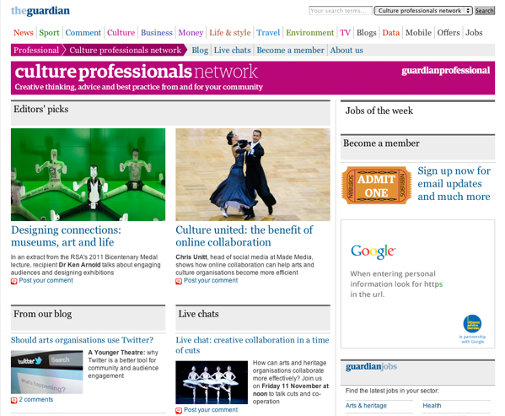
Task: Open the Travel section
Action: (268, 33)
